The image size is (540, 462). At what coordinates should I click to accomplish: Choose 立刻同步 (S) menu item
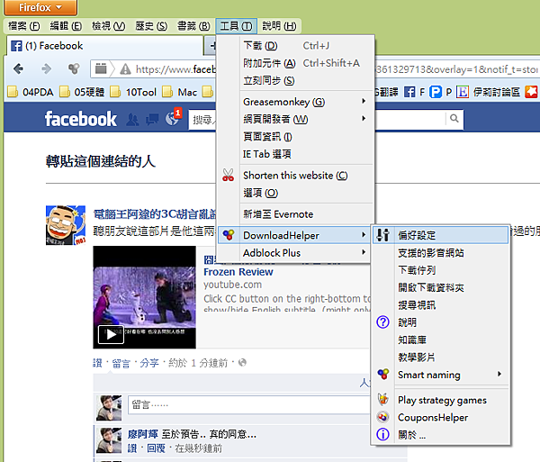[x=296, y=81]
